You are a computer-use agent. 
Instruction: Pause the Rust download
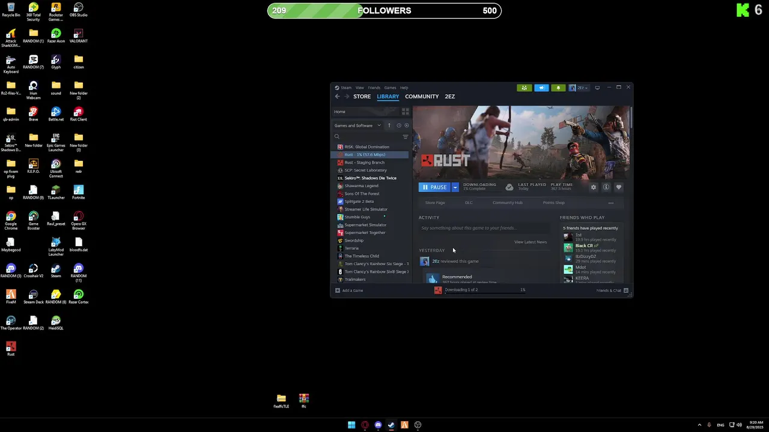click(x=434, y=187)
